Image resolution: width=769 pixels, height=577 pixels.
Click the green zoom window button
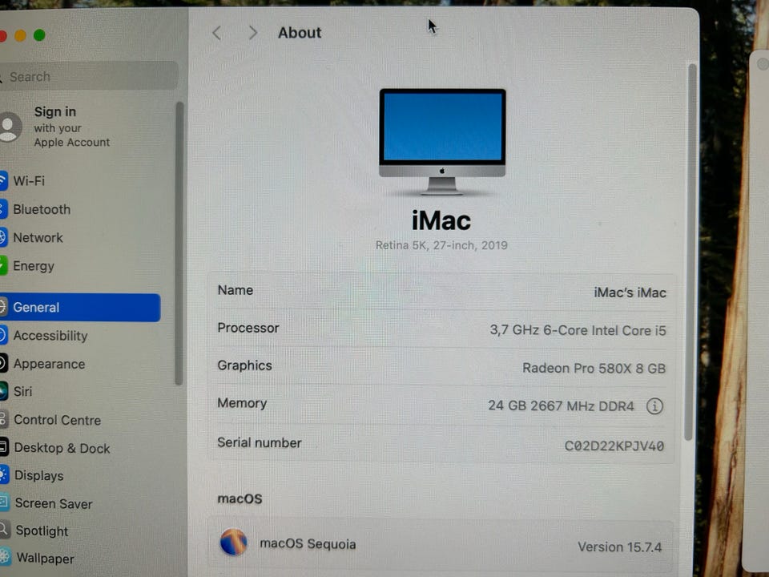pos(39,35)
